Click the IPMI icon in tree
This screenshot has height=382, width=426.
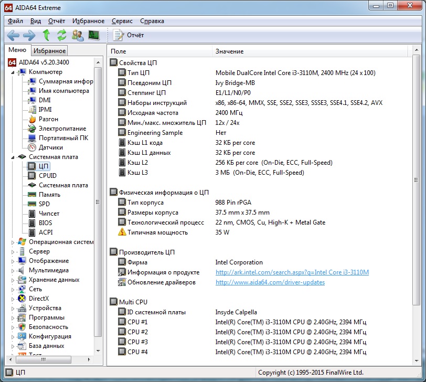32,110
